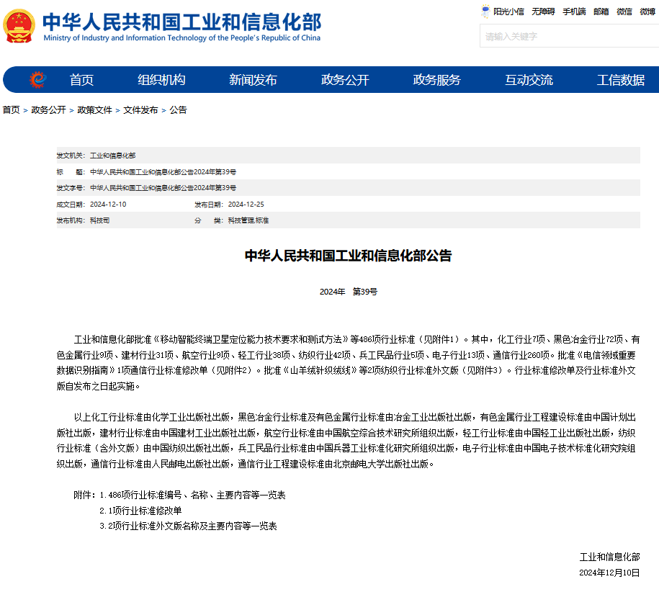Open the 微信 WeChat link

(624, 12)
